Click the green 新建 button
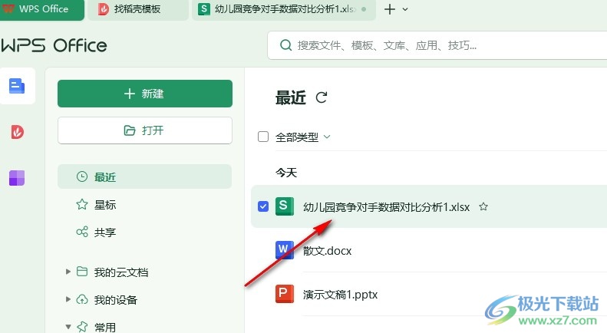The height and width of the screenshot is (333, 607). pos(145,94)
